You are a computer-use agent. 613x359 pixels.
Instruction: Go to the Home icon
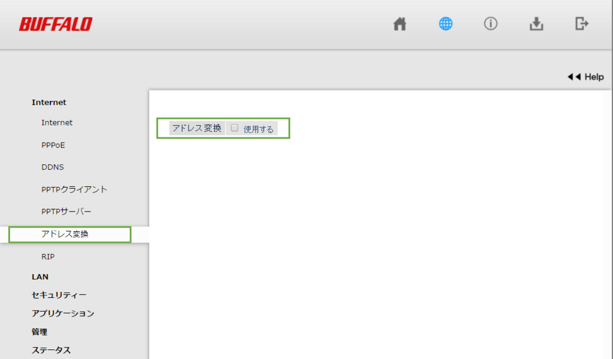(399, 24)
